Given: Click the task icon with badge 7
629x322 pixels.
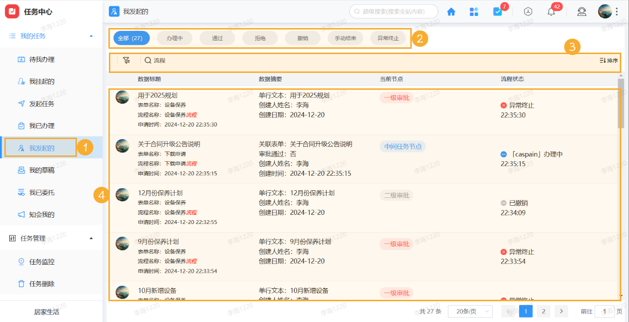Looking at the screenshot, I should point(498,11).
